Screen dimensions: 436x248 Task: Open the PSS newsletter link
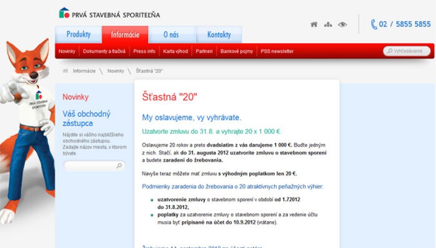277,51
